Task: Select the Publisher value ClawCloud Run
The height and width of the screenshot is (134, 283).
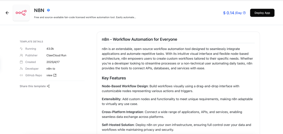Action: point(56,55)
